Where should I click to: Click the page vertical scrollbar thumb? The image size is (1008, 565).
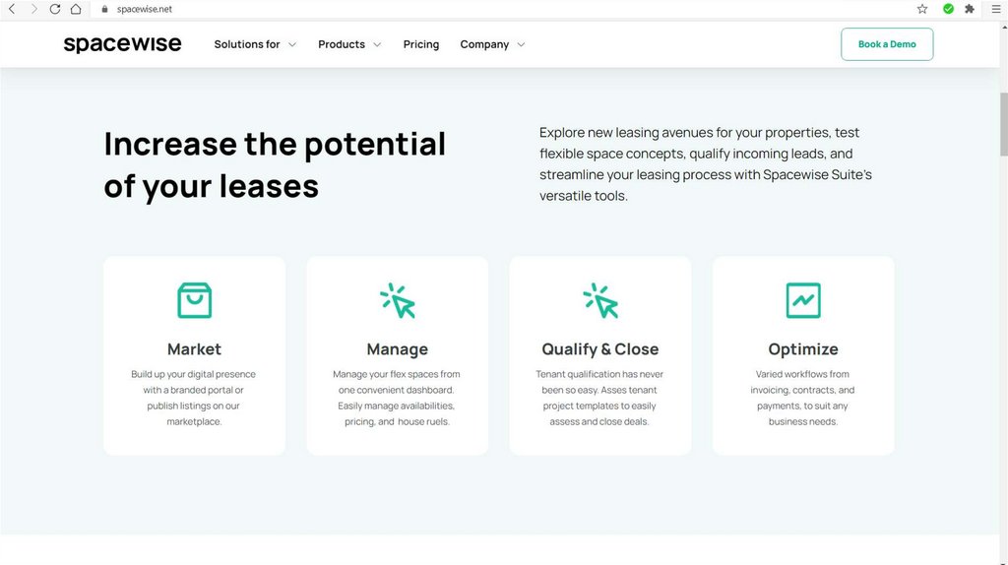click(1003, 124)
